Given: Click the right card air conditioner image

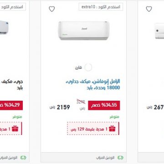Looking at the screenshot, I should click(159, 31).
